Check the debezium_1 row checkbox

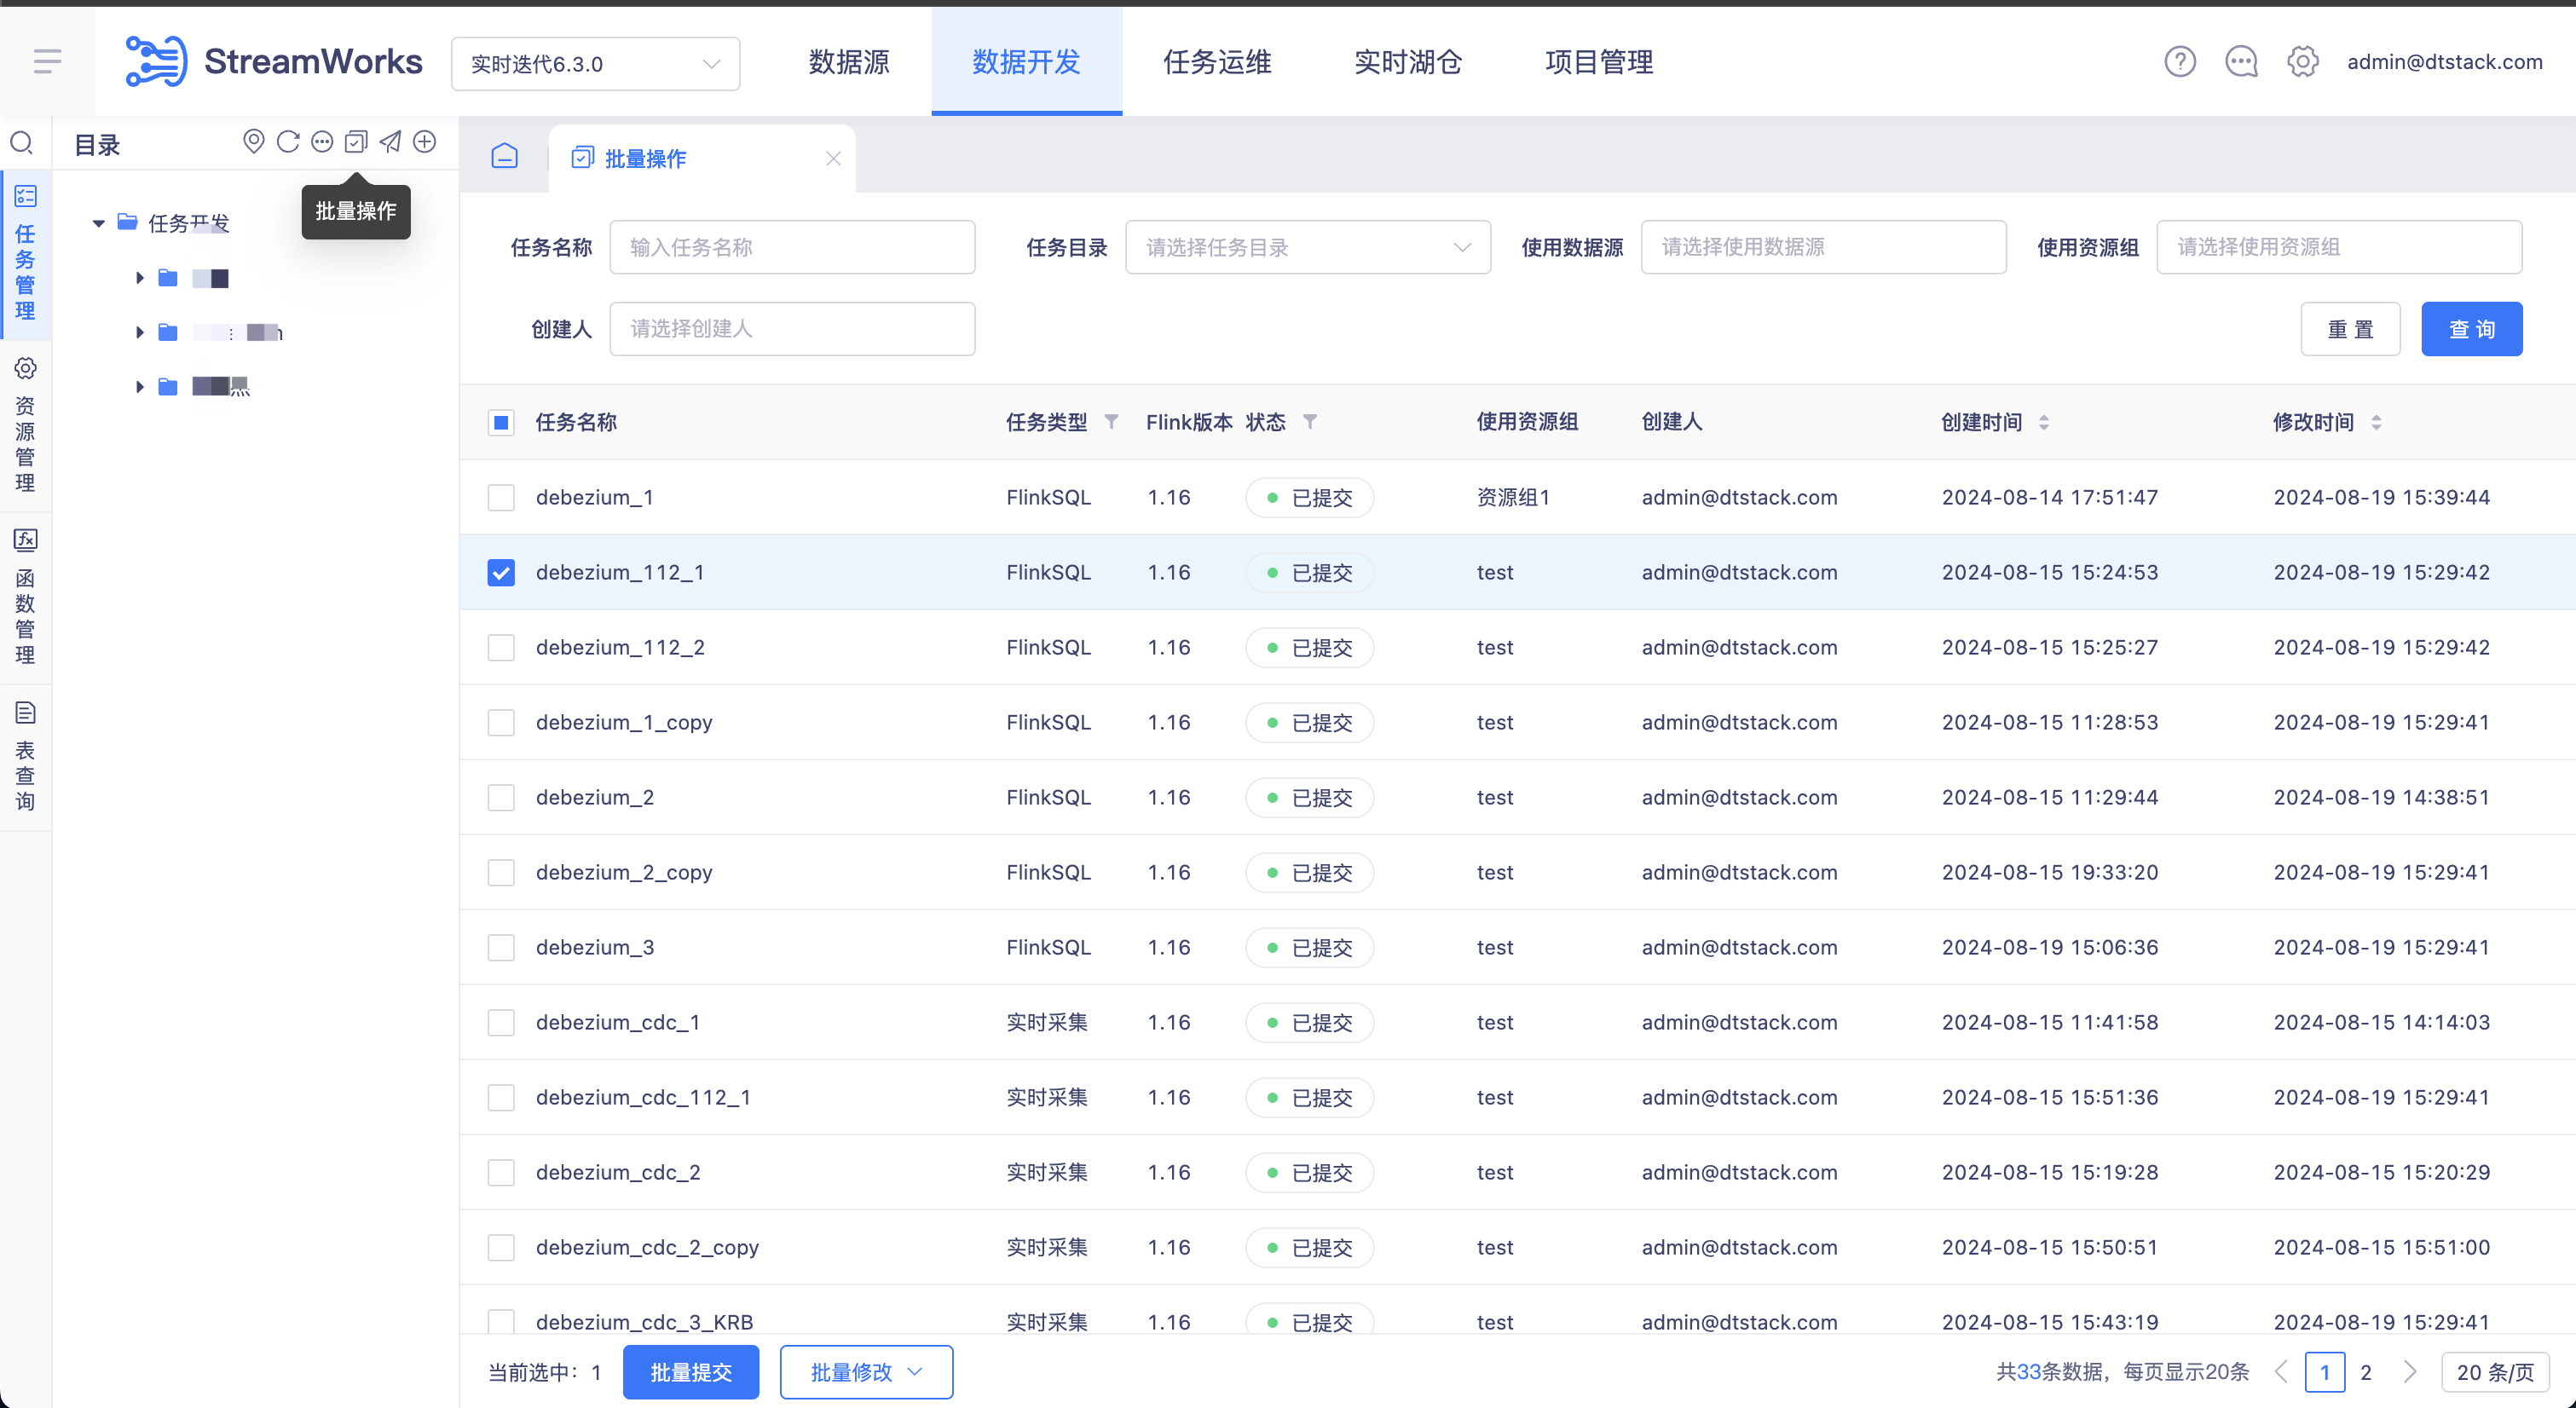501,497
